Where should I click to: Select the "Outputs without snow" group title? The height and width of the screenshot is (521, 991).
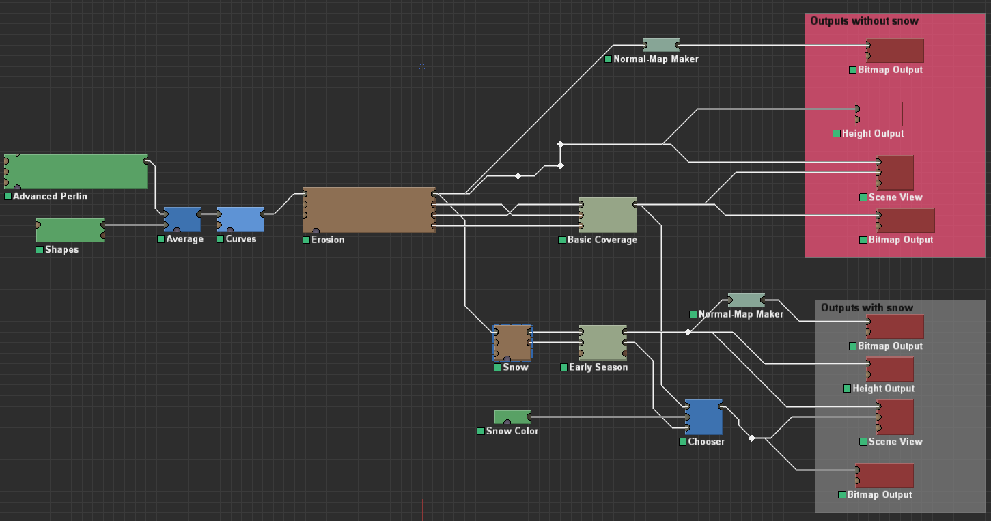[864, 21]
